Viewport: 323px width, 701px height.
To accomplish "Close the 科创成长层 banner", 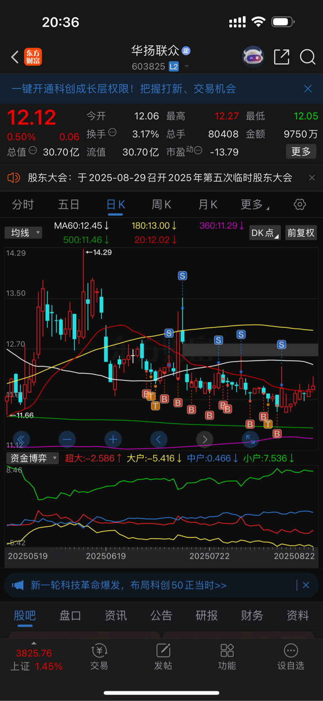I will (x=308, y=88).
